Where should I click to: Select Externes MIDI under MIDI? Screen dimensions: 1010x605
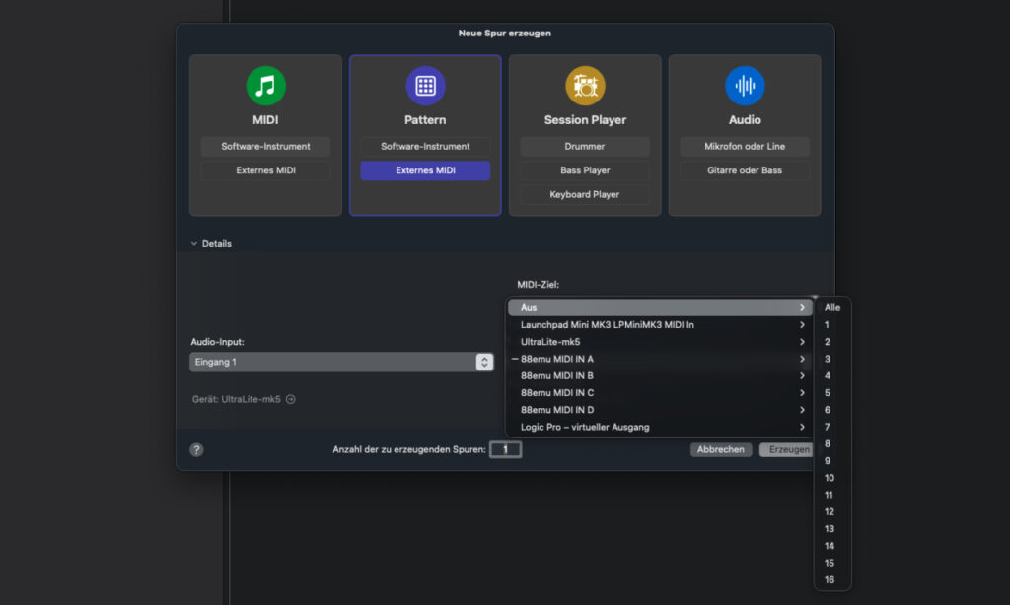coord(265,170)
